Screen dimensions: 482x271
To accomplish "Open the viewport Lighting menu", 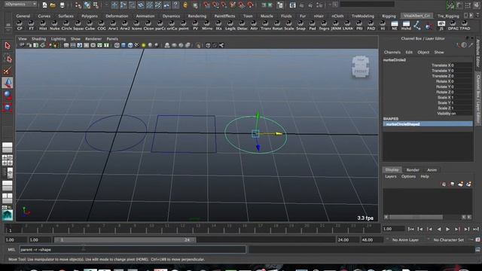I will pos(59,39).
